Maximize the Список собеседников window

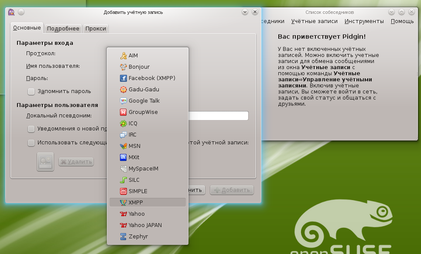(401, 12)
